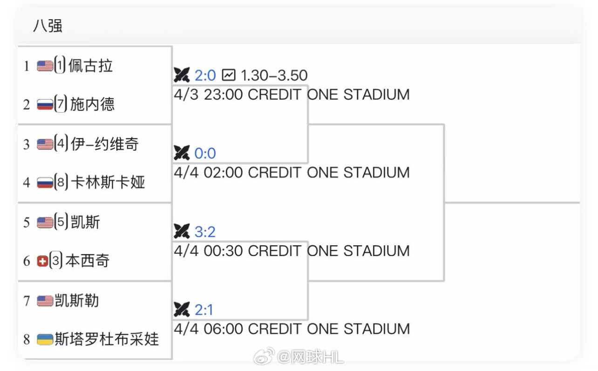Click the crossed swords icon beside 3:2

pyautogui.click(x=183, y=232)
